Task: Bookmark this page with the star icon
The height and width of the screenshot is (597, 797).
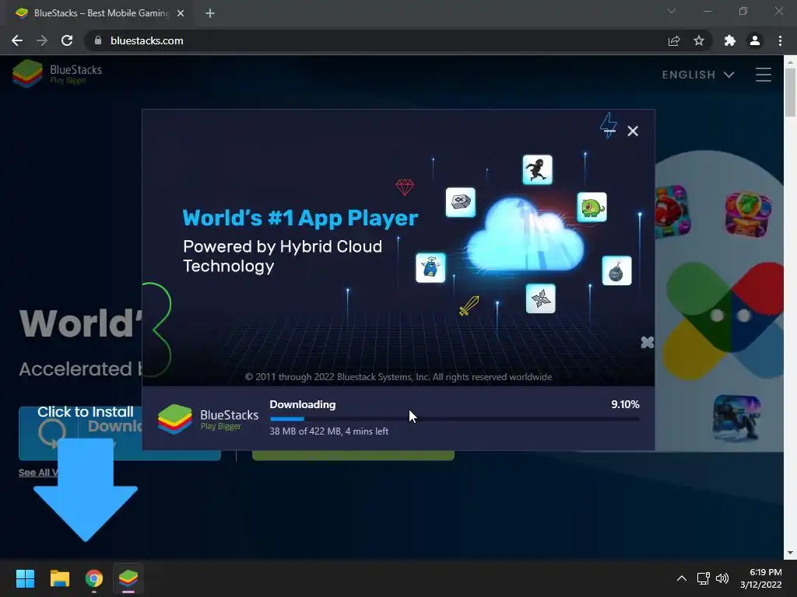Action: click(x=699, y=40)
